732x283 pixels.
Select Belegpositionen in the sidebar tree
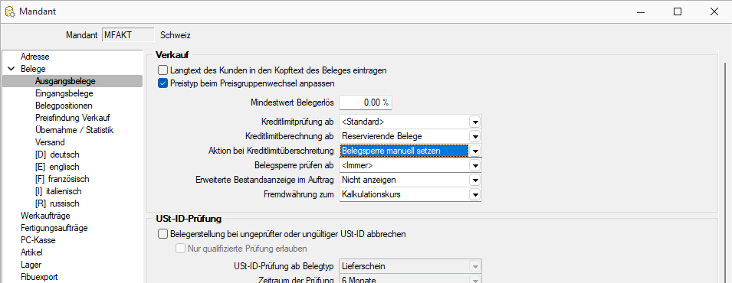[64, 106]
